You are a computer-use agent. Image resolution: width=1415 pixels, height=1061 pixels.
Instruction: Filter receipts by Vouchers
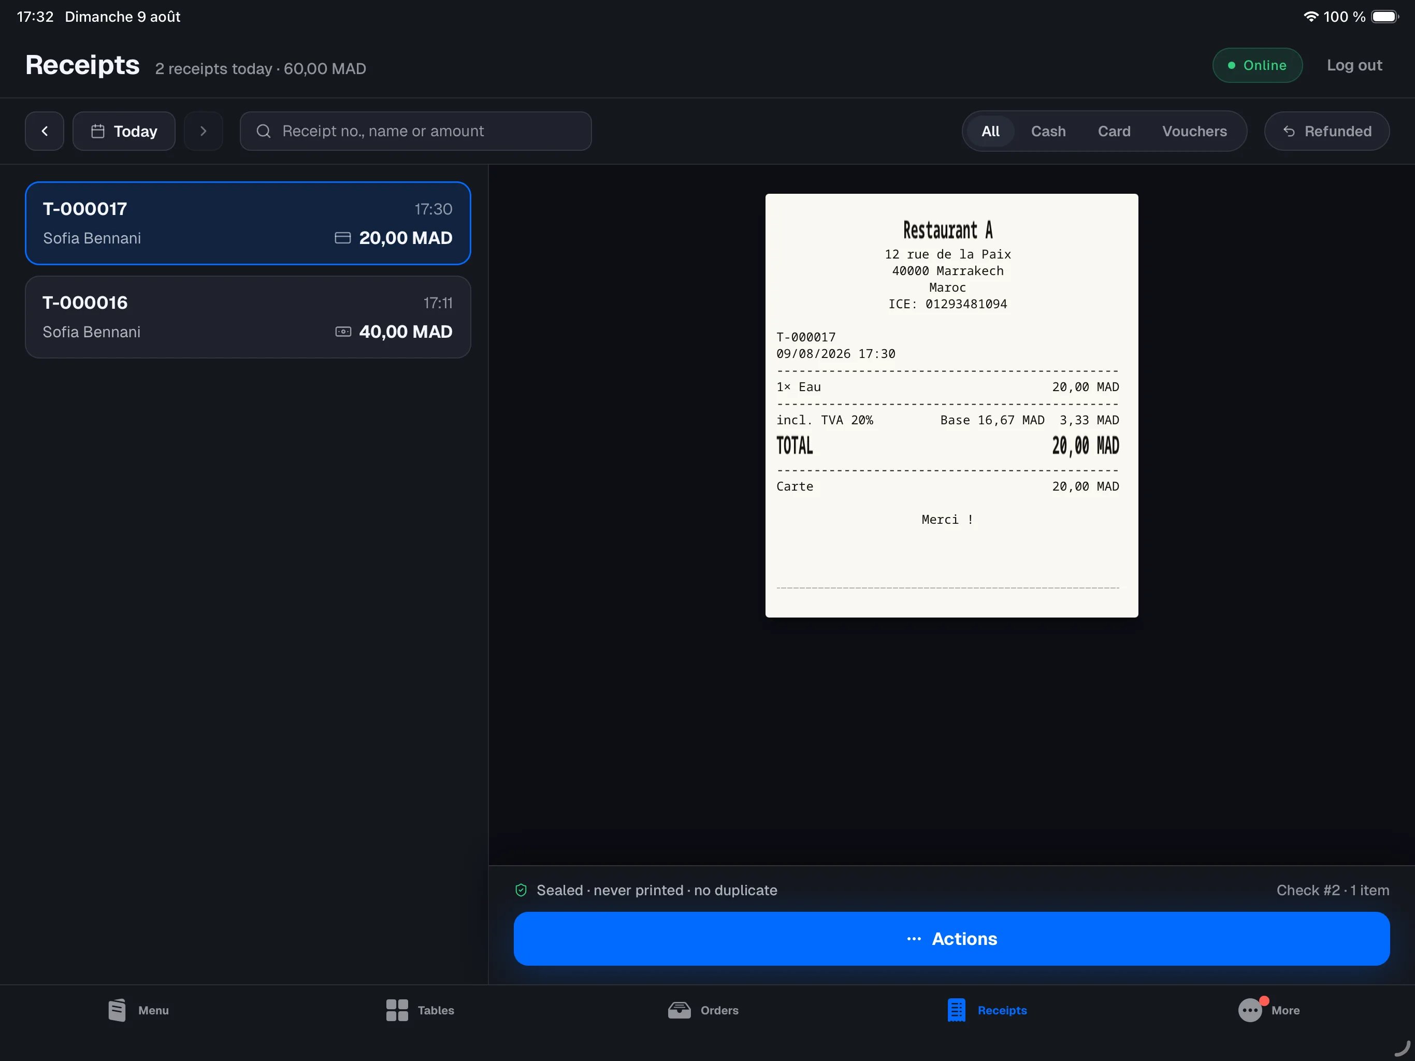coord(1194,131)
